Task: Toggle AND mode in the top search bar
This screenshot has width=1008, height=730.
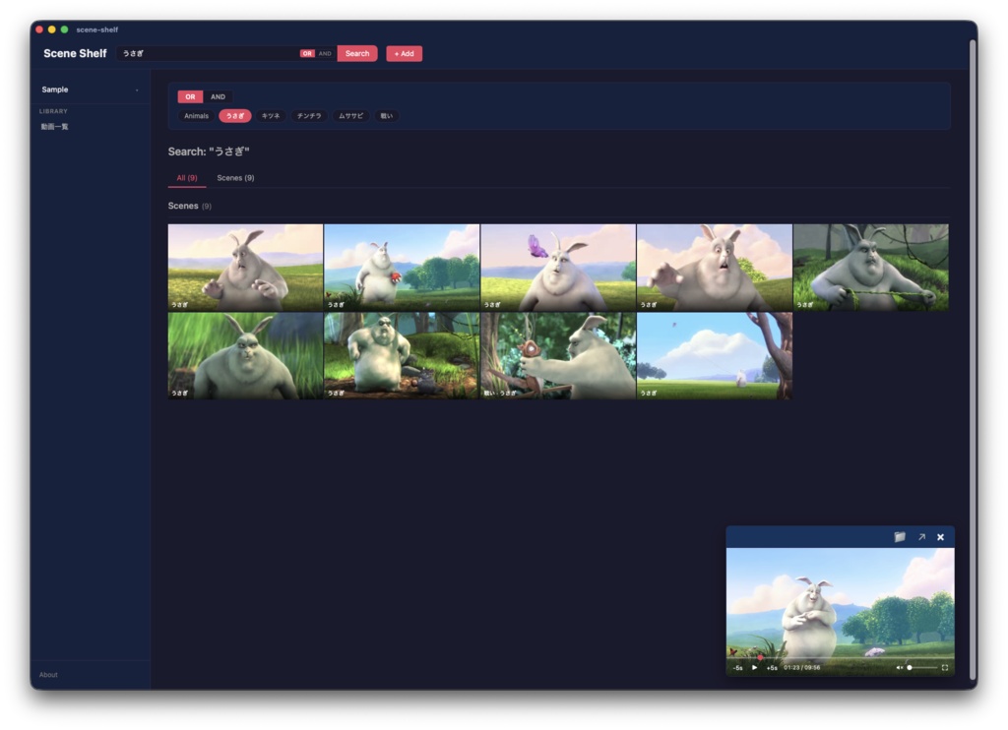Action: pyautogui.click(x=325, y=53)
